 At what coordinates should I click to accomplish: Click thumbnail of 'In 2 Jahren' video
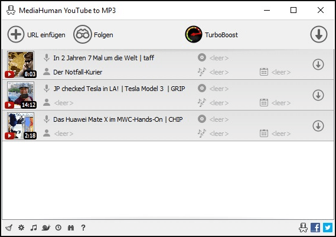21,64
